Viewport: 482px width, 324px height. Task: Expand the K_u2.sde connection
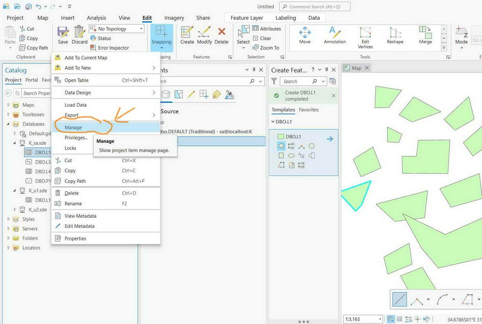[x=15, y=210]
